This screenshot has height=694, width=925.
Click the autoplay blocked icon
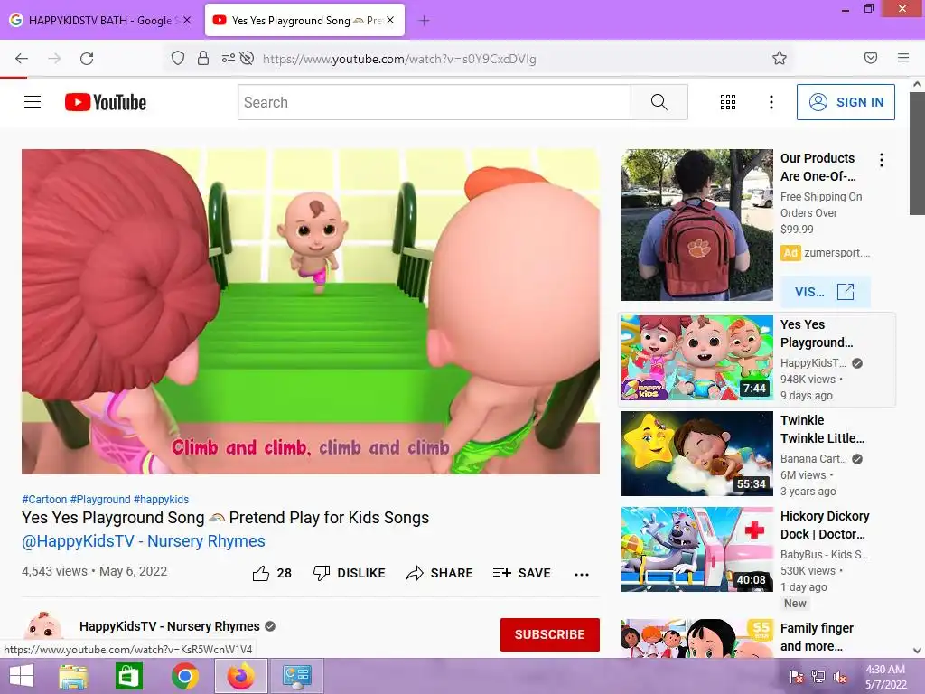[x=248, y=58]
